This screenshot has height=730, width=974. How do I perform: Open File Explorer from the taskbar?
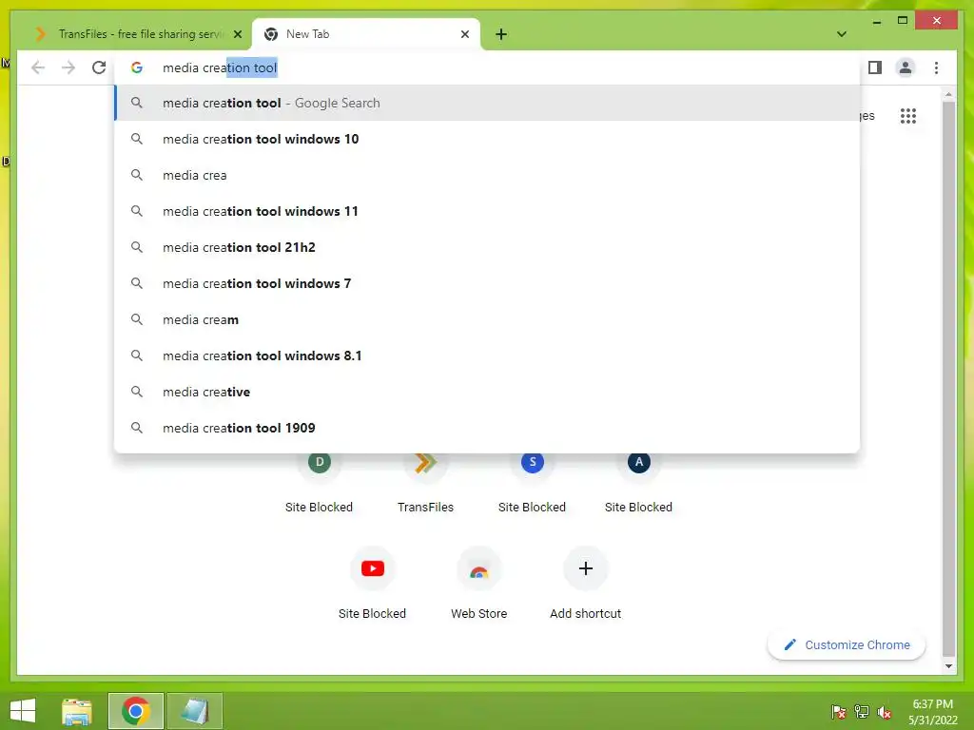pyautogui.click(x=77, y=711)
